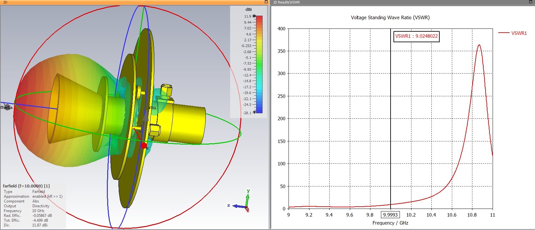The width and height of the screenshot is (535, 230).
Task: Click the Frequency value 10 GHz
Action: pos(38,211)
